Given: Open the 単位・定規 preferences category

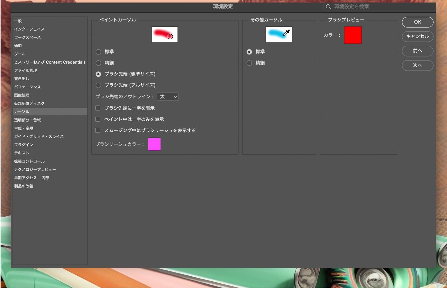Looking at the screenshot, I should pyautogui.click(x=50, y=128).
